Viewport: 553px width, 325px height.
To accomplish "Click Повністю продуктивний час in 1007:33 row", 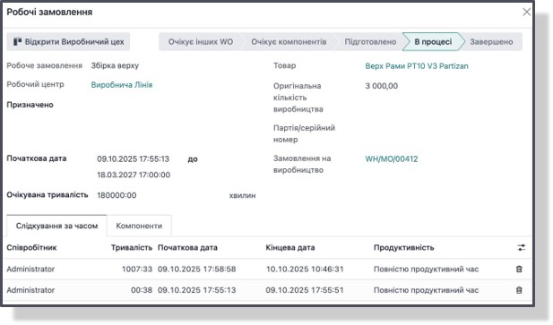I will [426, 269].
